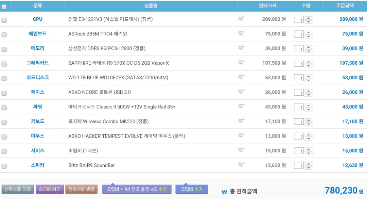Select the 그래픽카드 row checkbox
Screen dimensions: 367x199
pos(4,64)
